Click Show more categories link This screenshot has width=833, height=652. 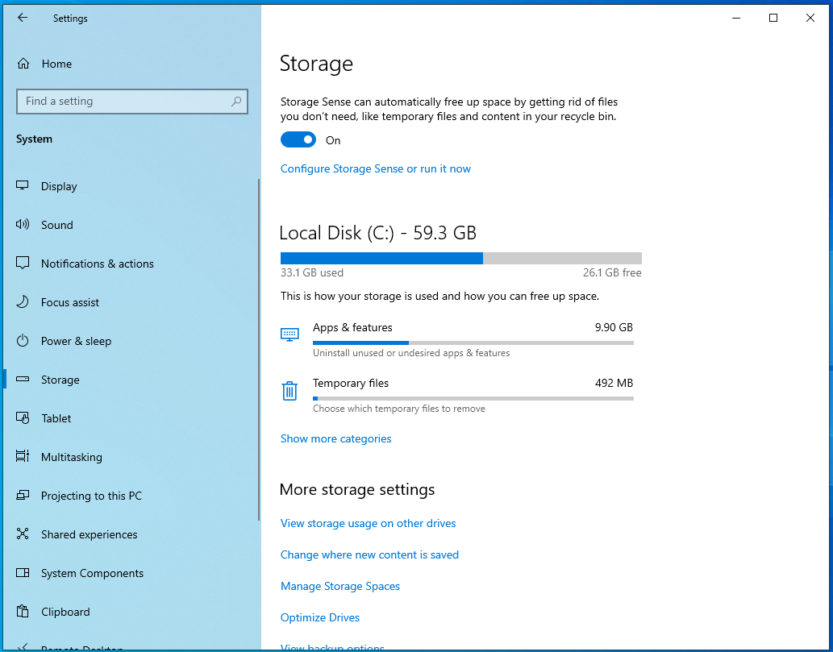(335, 438)
